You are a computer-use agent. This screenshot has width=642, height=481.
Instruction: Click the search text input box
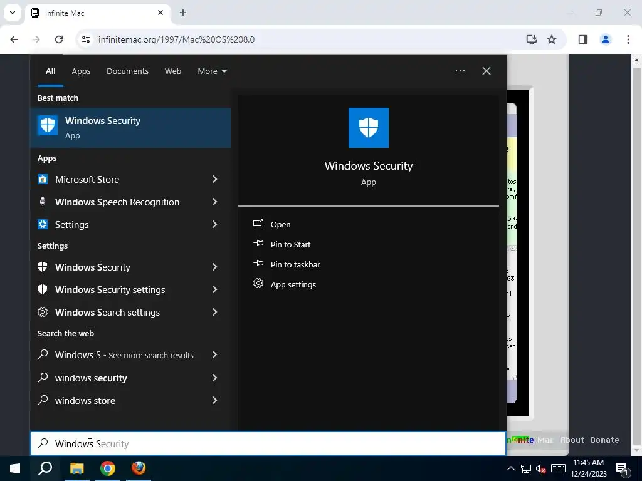click(x=268, y=443)
